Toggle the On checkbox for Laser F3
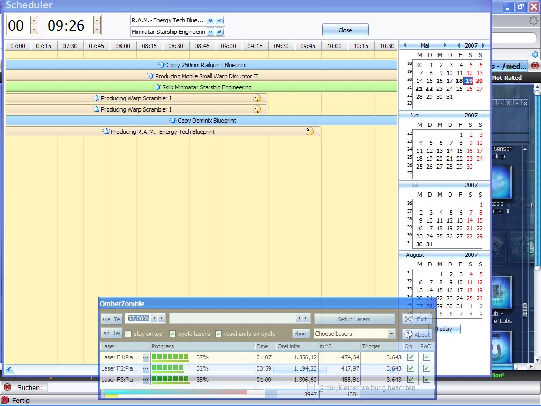 [x=411, y=380]
